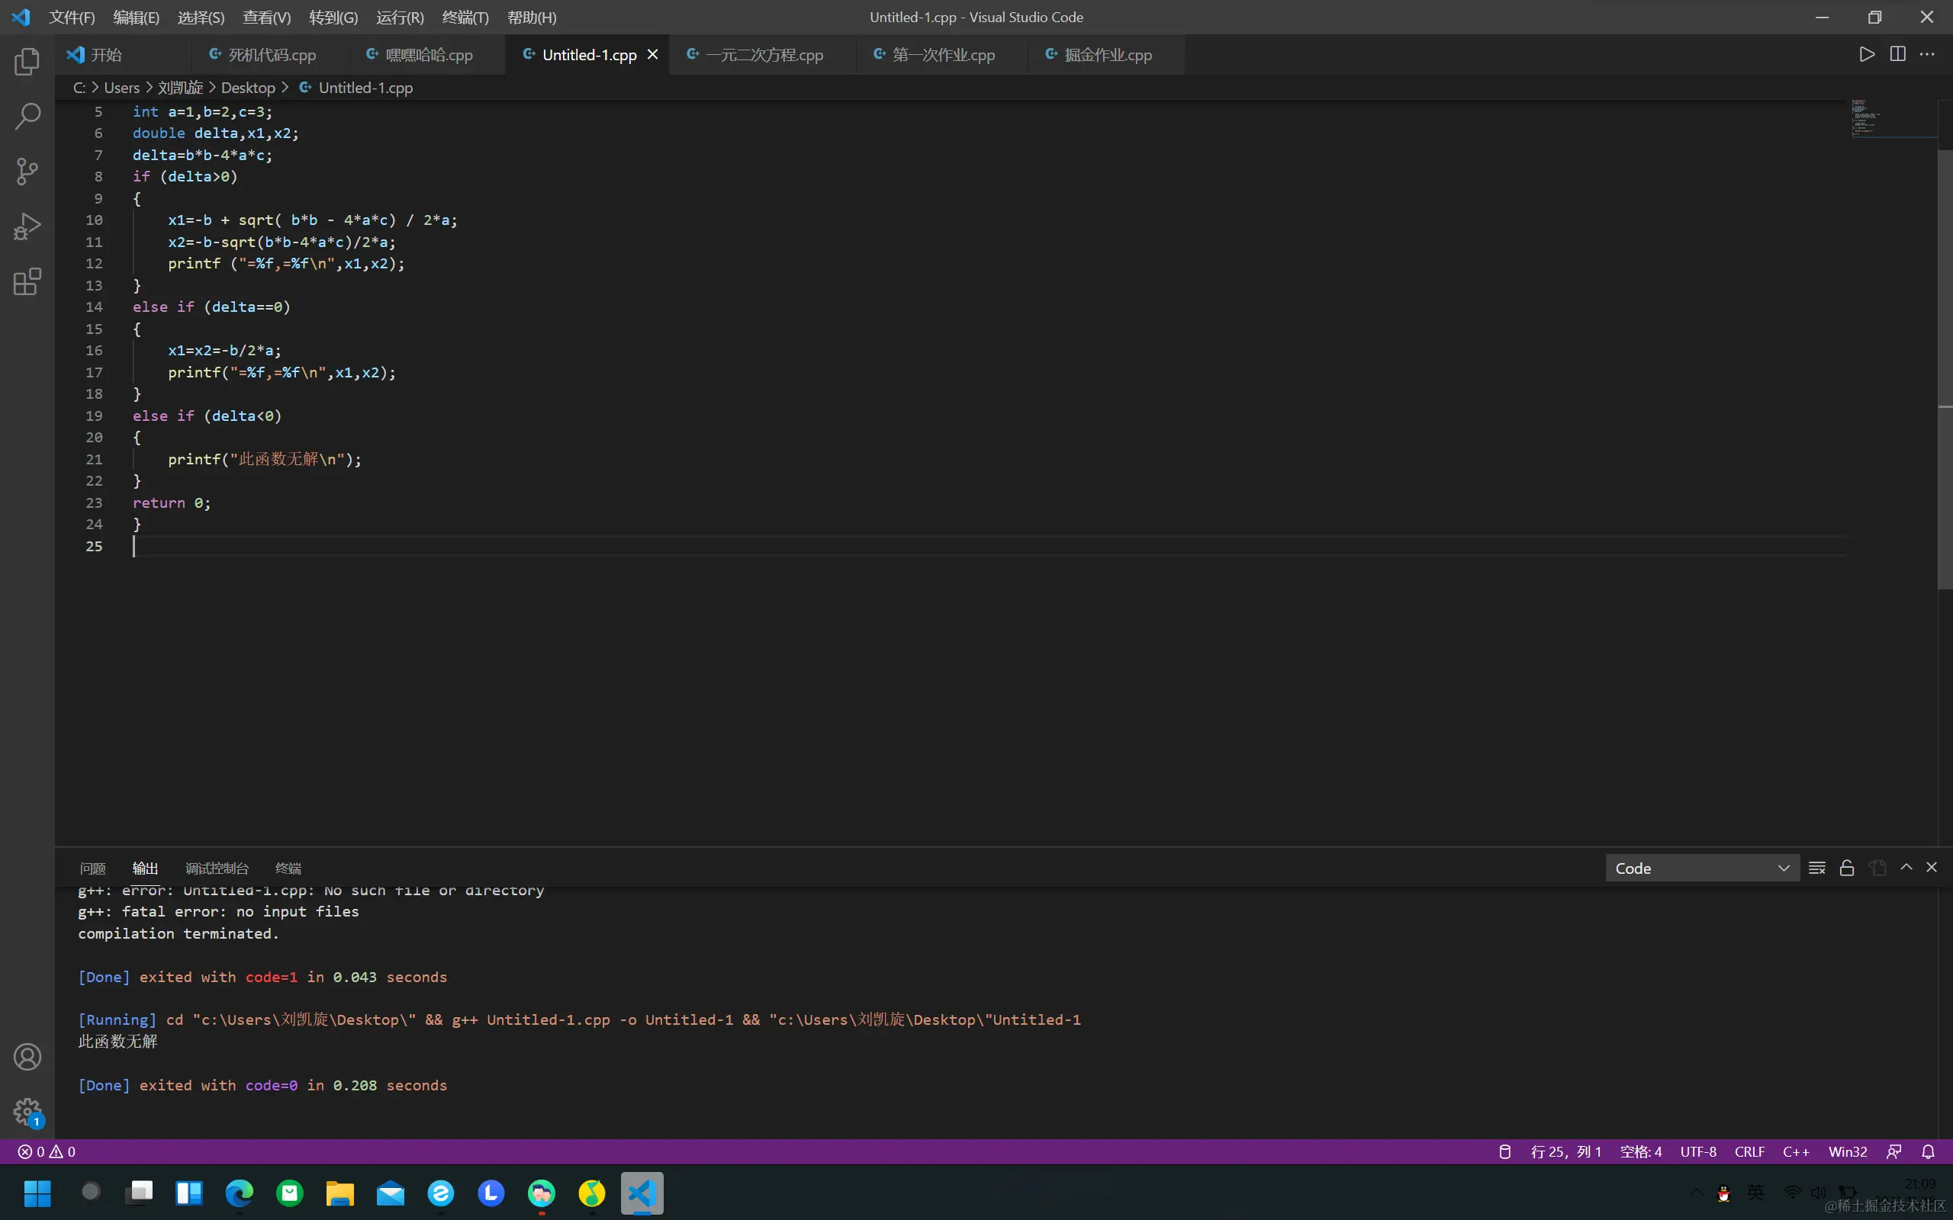
Task: Click the CRLF line ending indicator
Action: coord(1749,1151)
